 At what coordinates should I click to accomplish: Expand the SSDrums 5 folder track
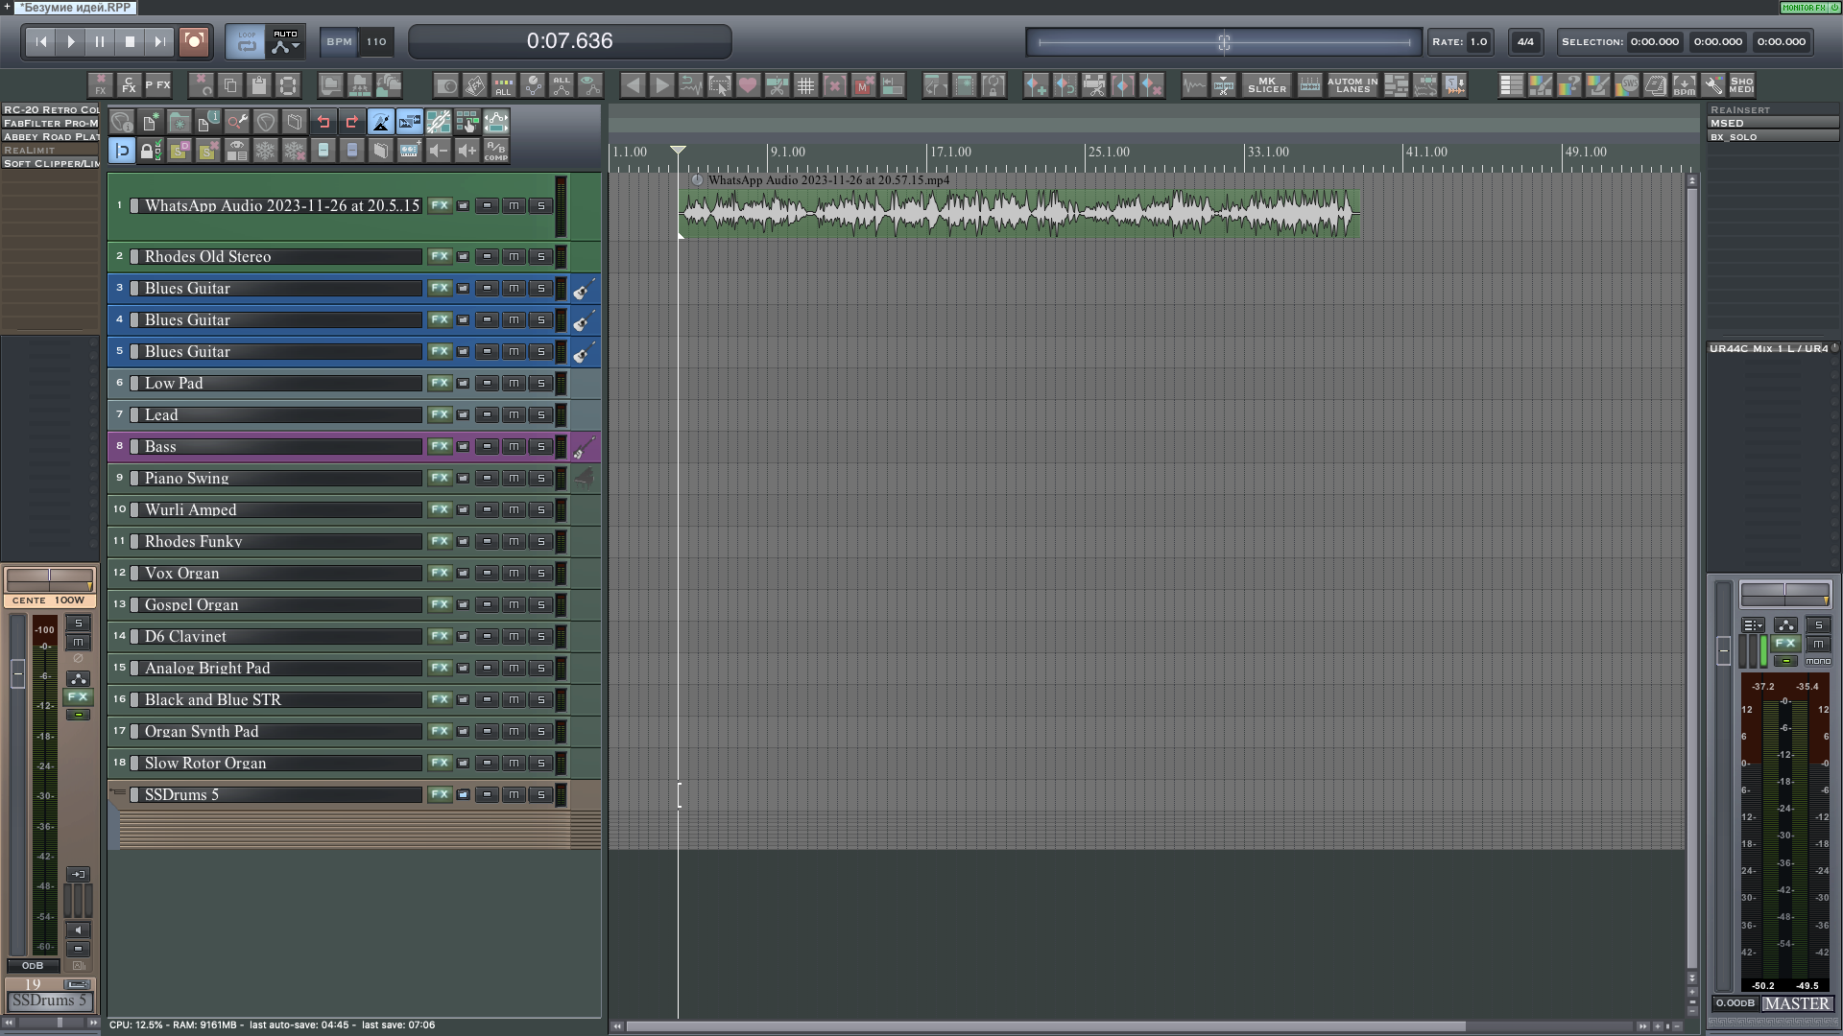(x=119, y=793)
